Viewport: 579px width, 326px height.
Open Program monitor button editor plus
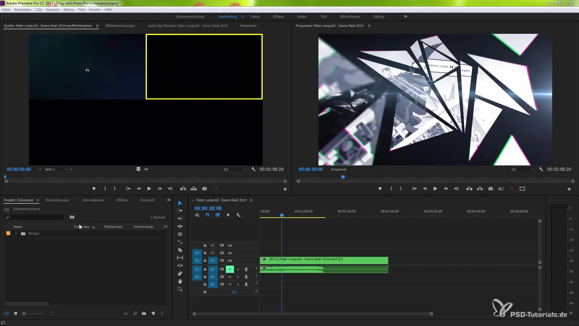[x=569, y=189]
